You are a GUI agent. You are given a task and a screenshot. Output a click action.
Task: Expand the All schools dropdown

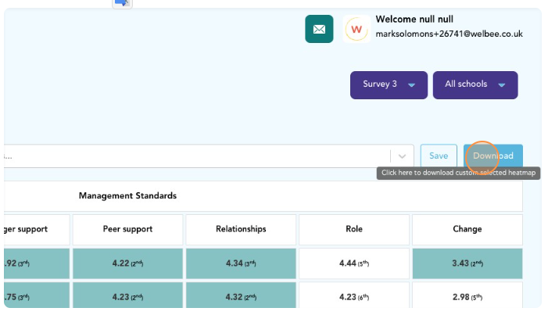click(x=475, y=84)
